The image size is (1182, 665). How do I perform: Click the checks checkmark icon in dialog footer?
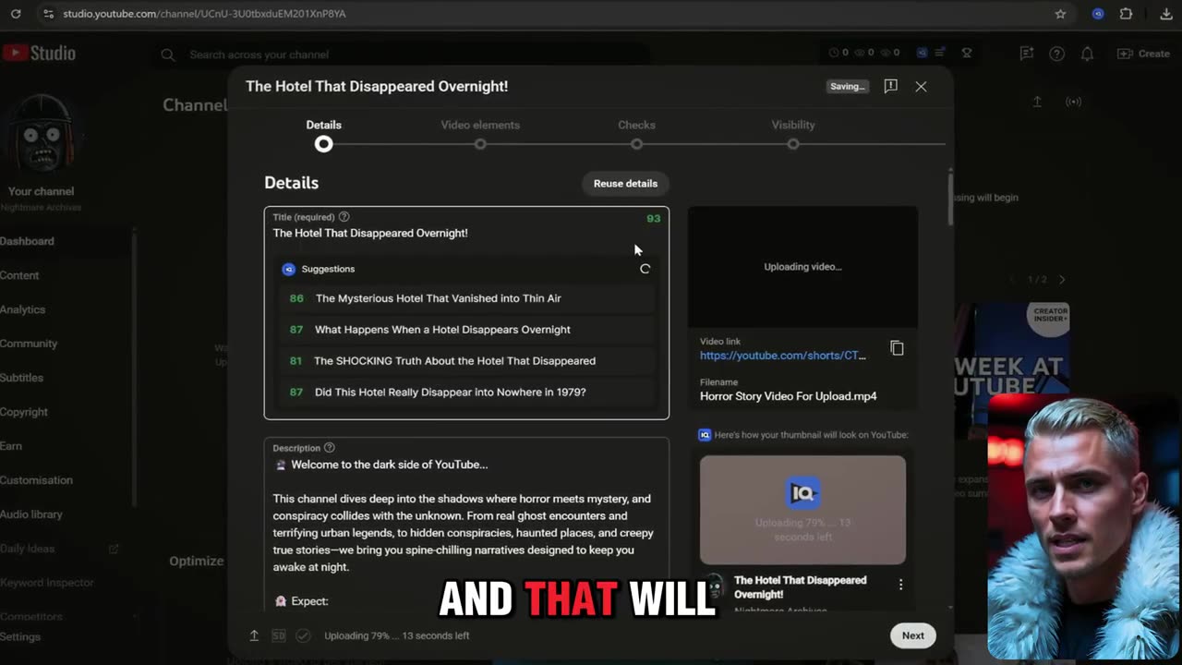pos(303,635)
